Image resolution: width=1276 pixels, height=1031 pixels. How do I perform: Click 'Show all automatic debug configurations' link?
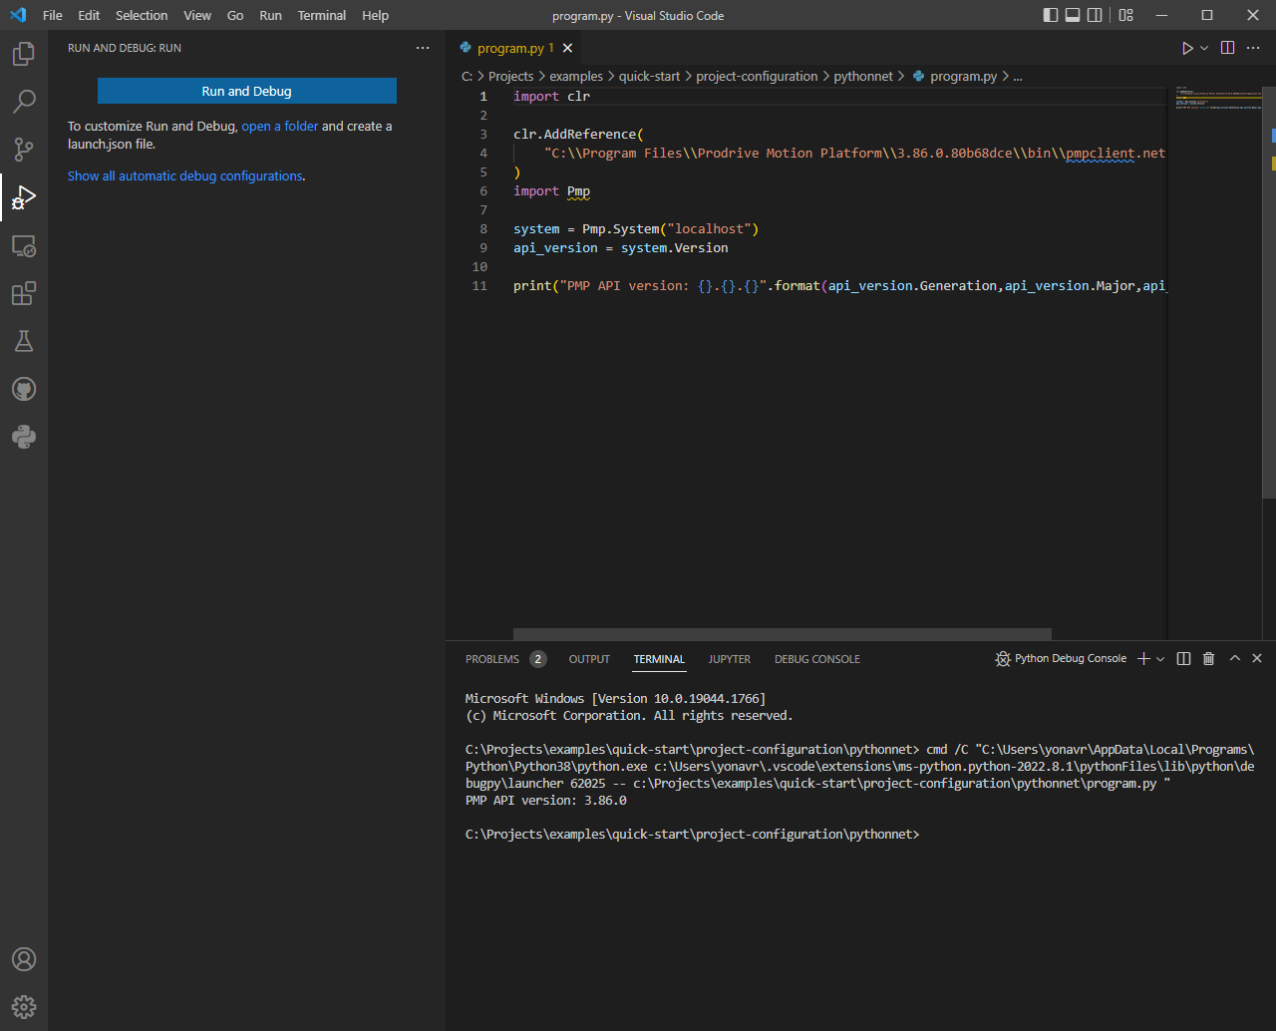[184, 176]
